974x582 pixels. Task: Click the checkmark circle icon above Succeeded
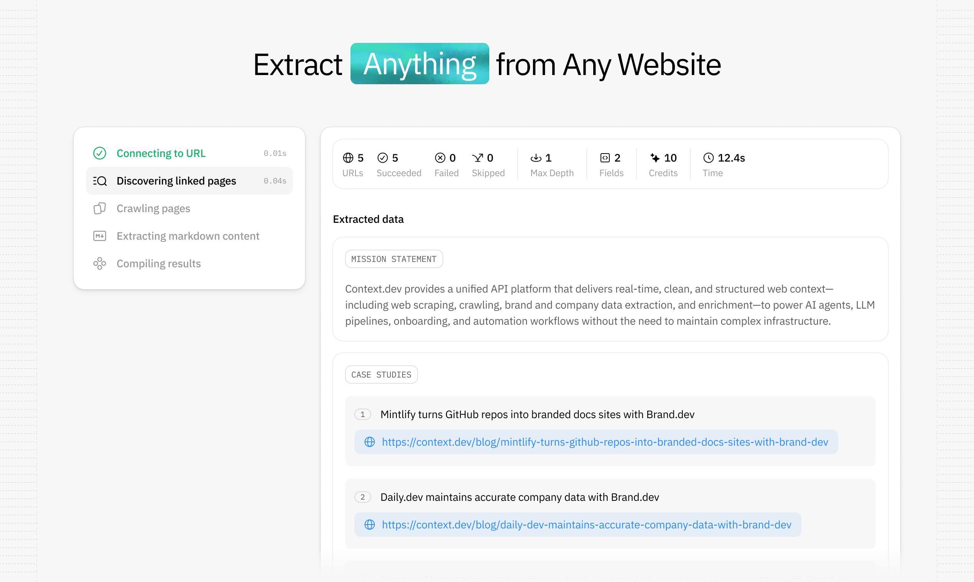point(383,158)
